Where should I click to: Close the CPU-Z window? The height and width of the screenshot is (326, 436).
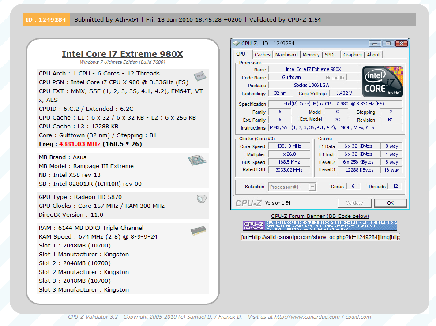click(x=401, y=44)
